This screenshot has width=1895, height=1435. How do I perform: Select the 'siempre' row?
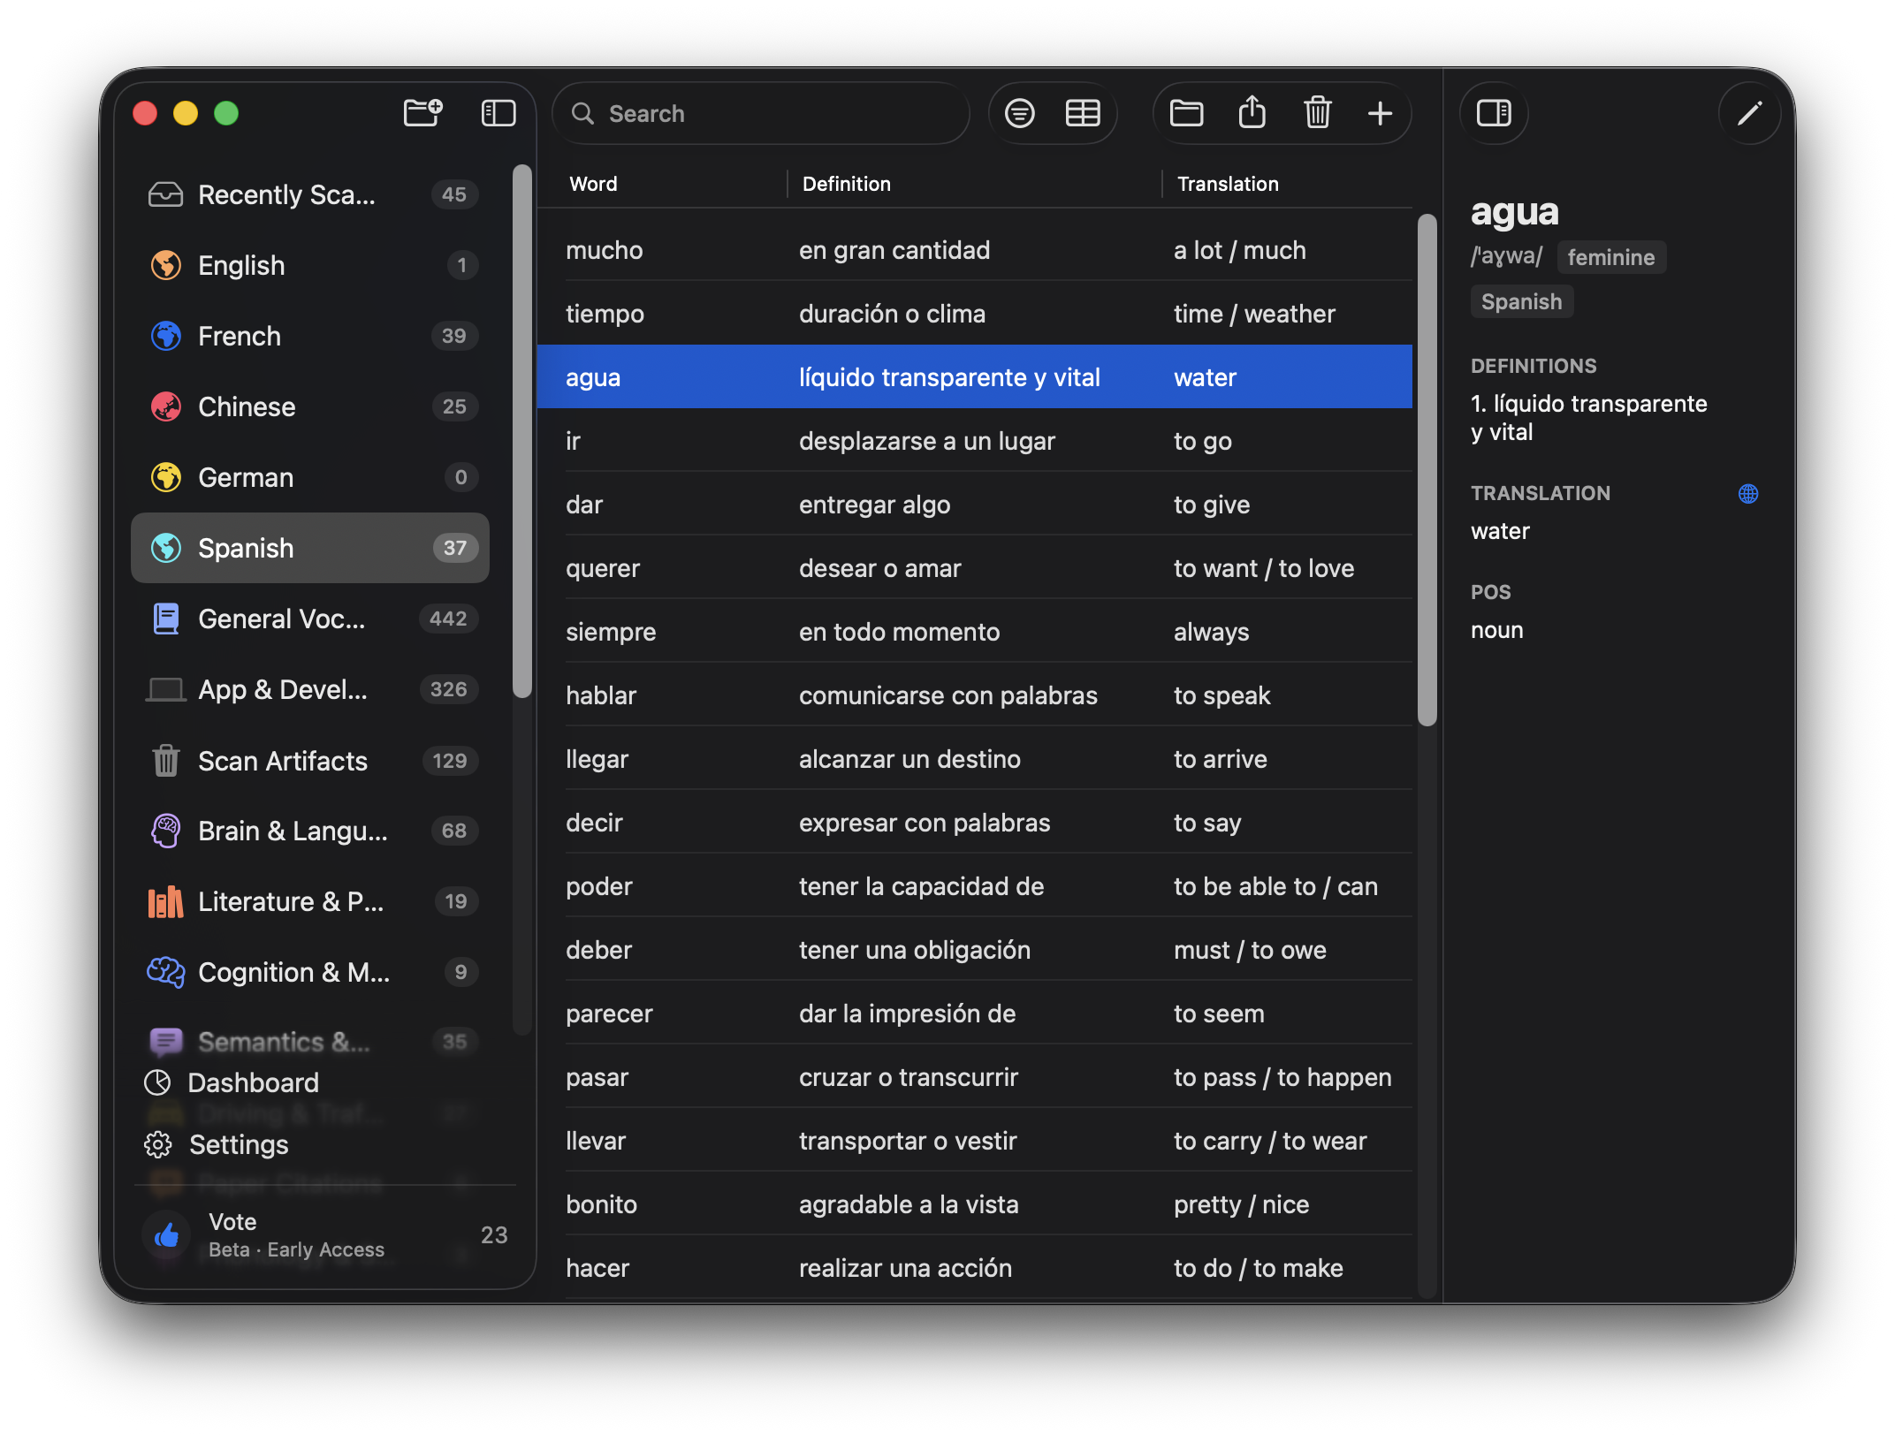975,632
